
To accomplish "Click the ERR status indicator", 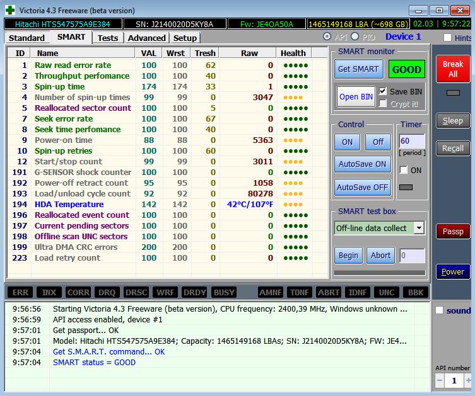I will tap(20, 292).
